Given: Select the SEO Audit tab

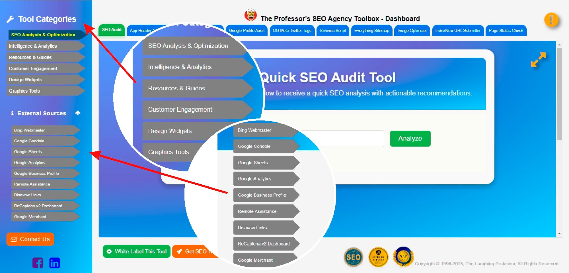Looking at the screenshot, I should point(112,30).
